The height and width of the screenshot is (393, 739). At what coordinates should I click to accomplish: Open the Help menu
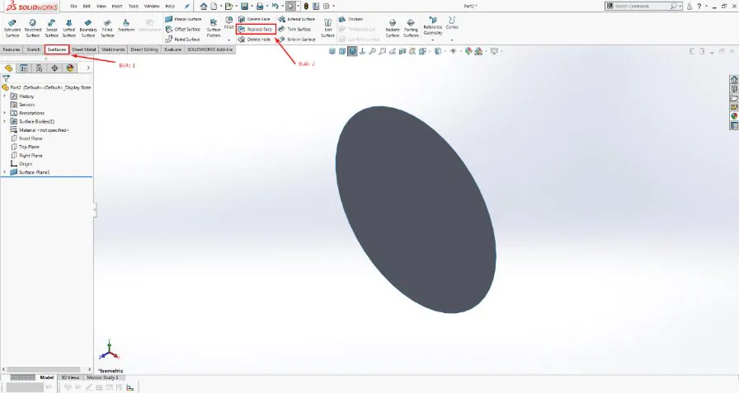170,6
